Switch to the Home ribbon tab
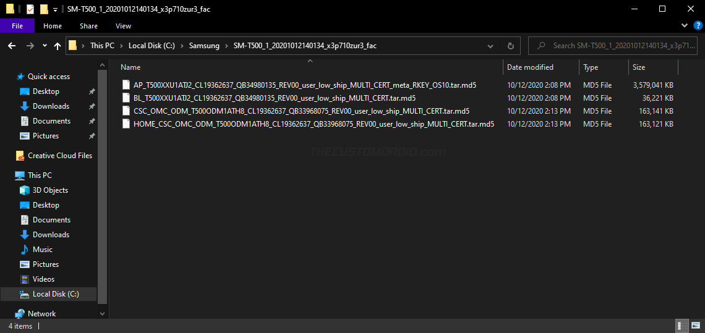705x333 pixels. (53, 26)
